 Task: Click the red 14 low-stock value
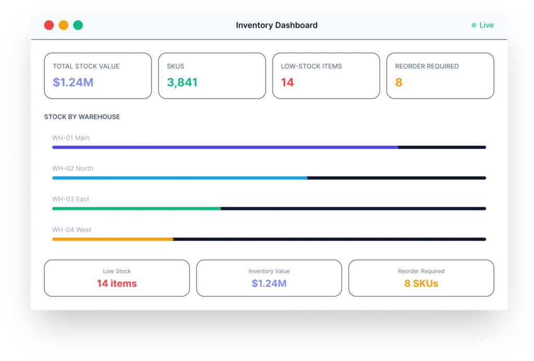287,82
